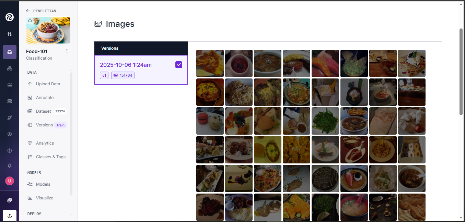
Task: Go back via PENELITIAN arrow link
Action: pyautogui.click(x=41, y=11)
